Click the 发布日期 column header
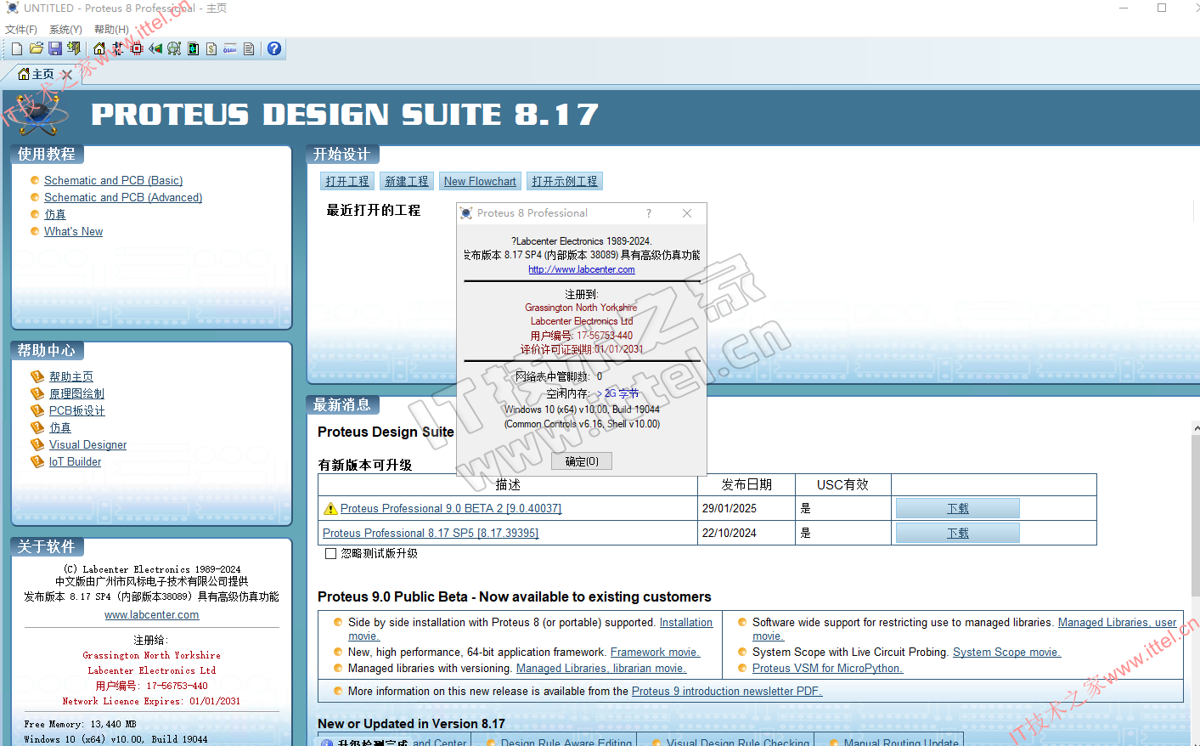Screen dimensions: 1200x746 point(746,484)
